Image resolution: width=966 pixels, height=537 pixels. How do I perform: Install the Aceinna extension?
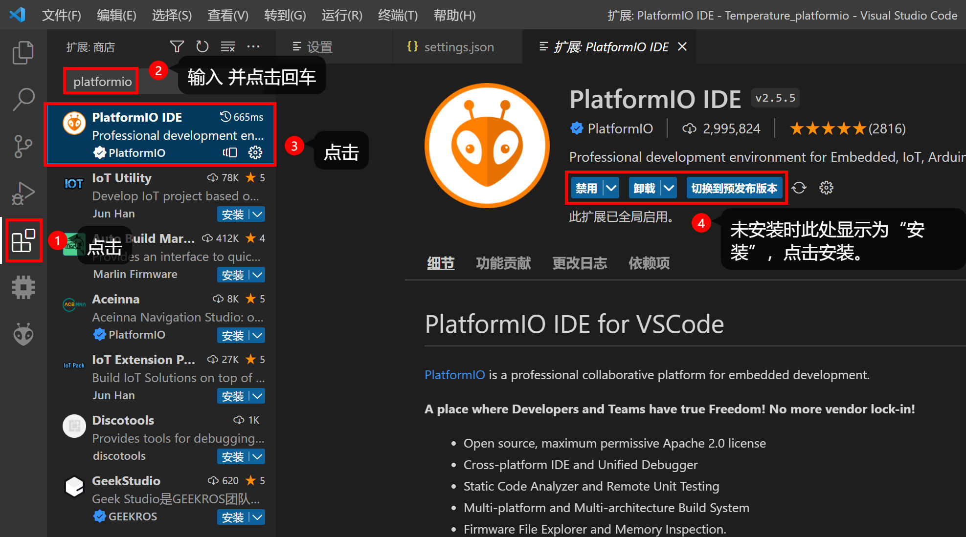tap(233, 336)
